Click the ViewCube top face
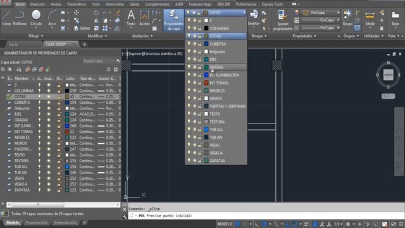Image resolution: width=405 pixels, height=228 pixels. click(x=388, y=75)
